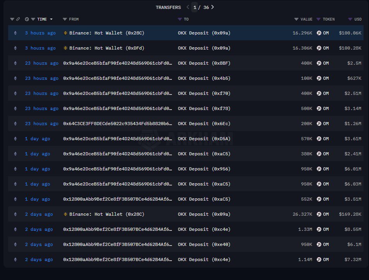Click the link icon in the table header
Screen dimensions: 369x280
click(x=18, y=19)
